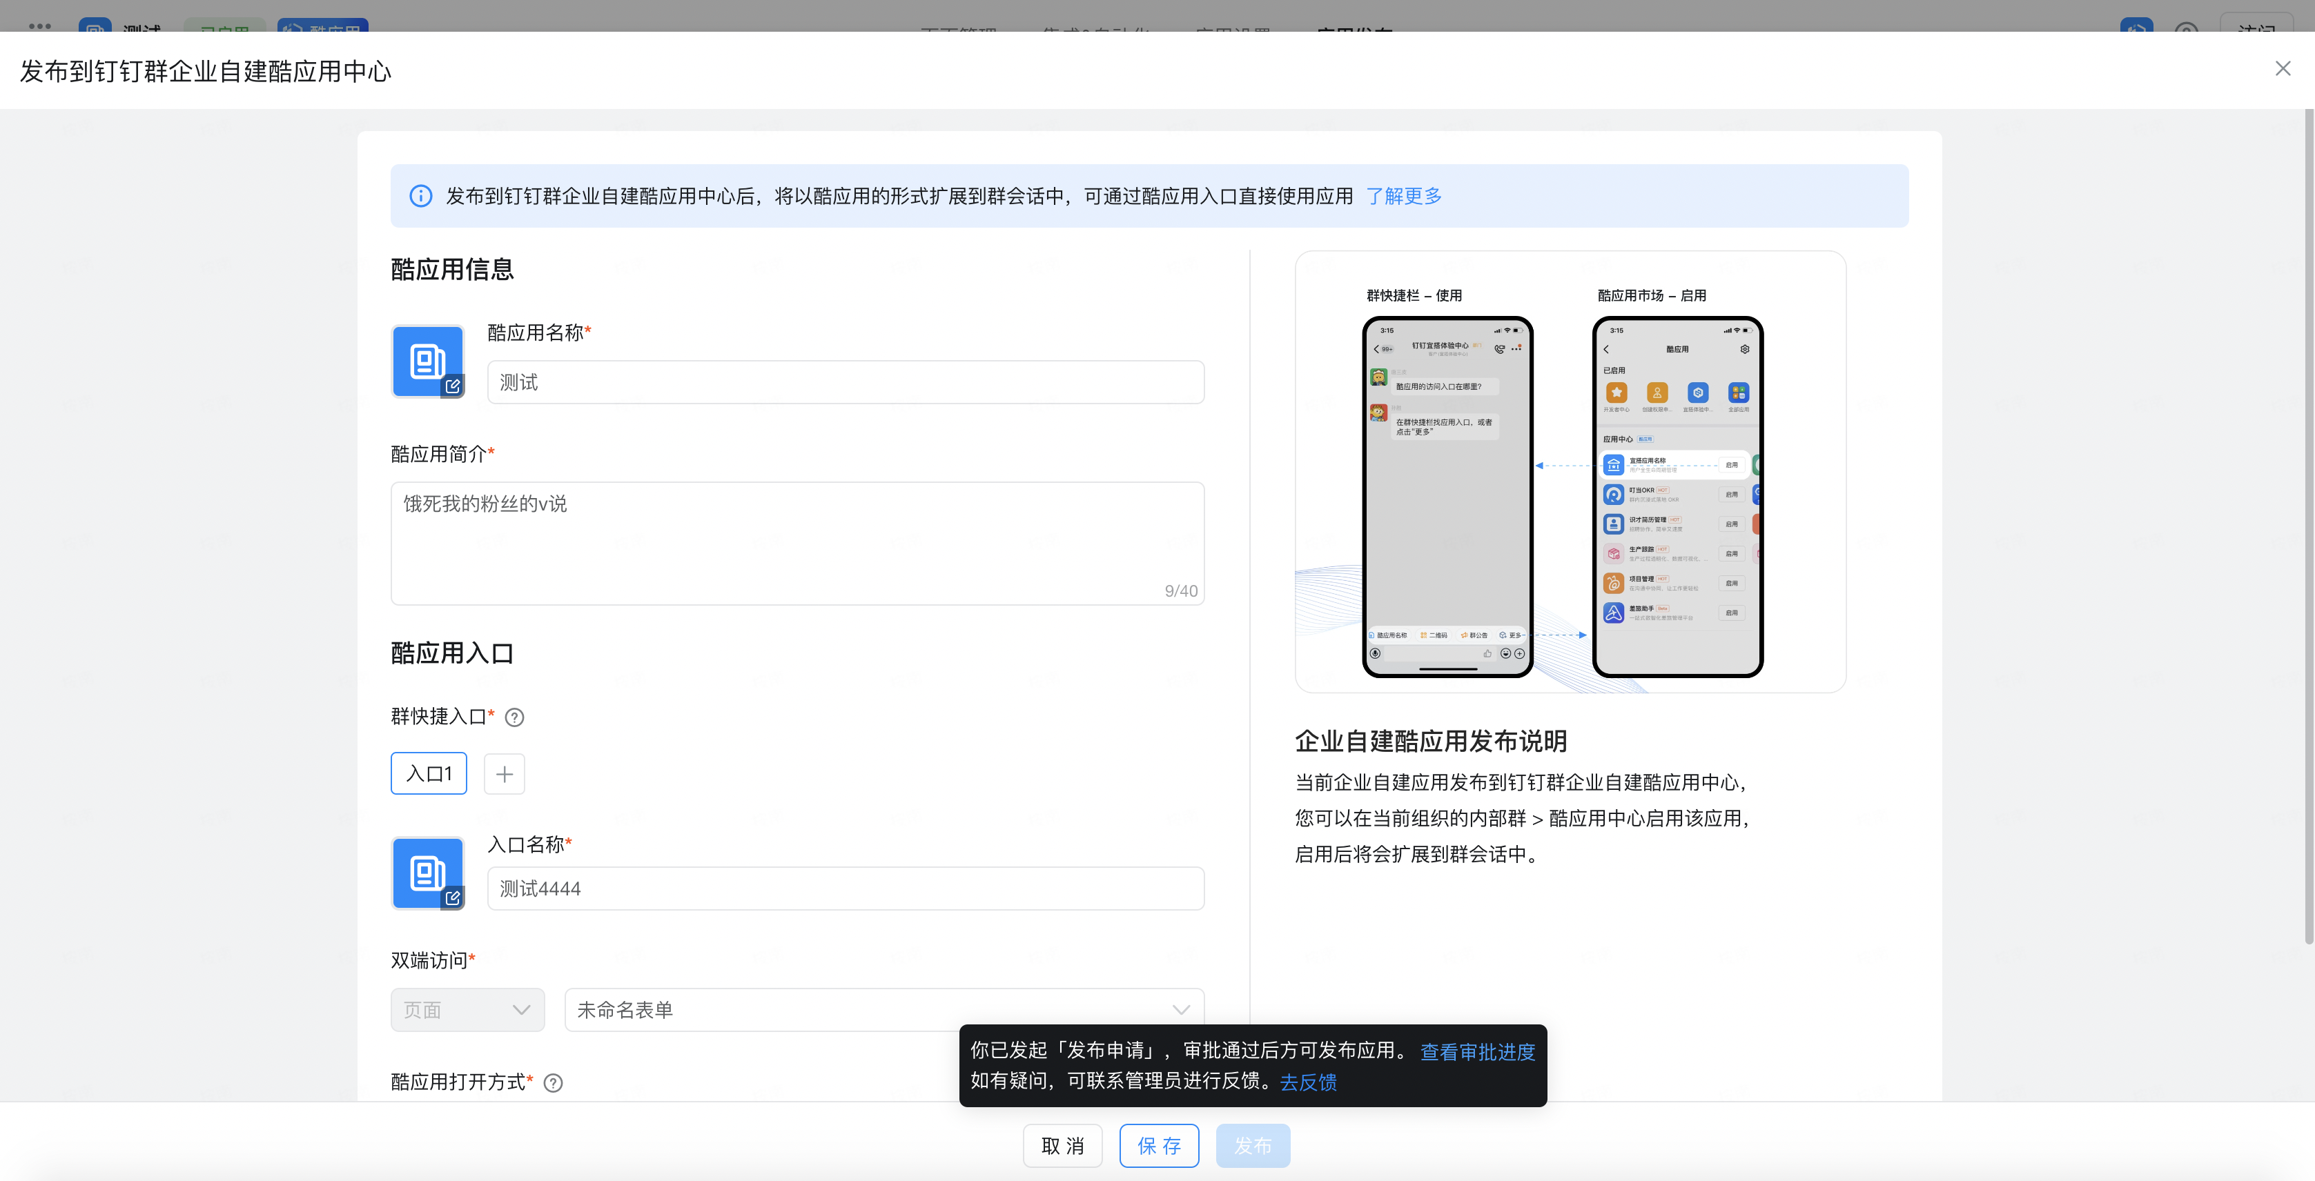The width and height of the screenshot is (2315, 1181).
Task: Click the 酷应用入口 section heading
Action: [x=452, y=653]
